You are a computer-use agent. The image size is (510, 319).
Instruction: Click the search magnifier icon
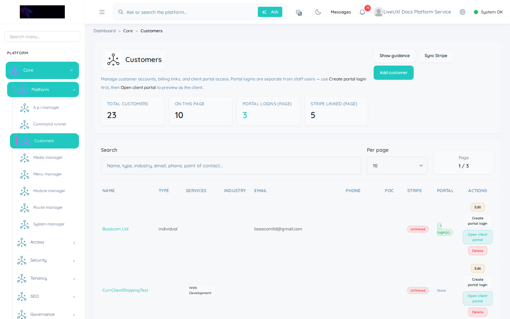(x=121, y=12)
